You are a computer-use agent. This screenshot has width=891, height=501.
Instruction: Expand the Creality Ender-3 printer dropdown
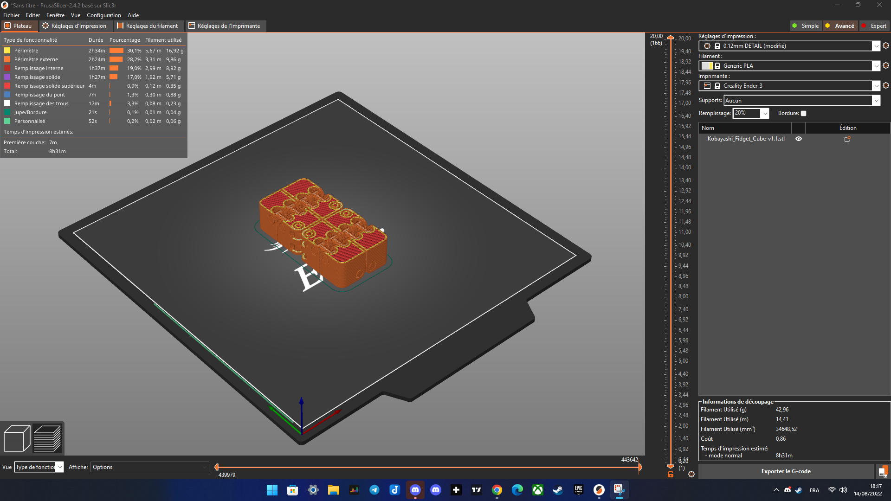tap(876, 86)
